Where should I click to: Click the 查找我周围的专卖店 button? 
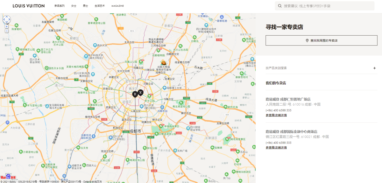(322, 40)
